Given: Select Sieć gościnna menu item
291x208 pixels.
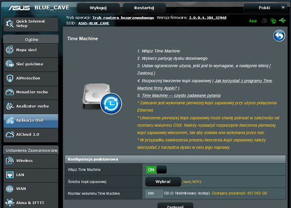Looking at the screenshot, I should click(x=31, y=64).
